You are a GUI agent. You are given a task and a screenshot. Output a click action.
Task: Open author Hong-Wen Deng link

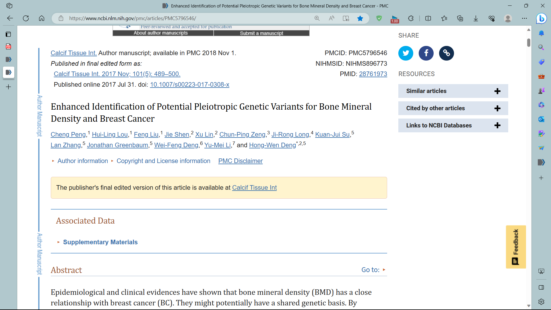point(272,145)
